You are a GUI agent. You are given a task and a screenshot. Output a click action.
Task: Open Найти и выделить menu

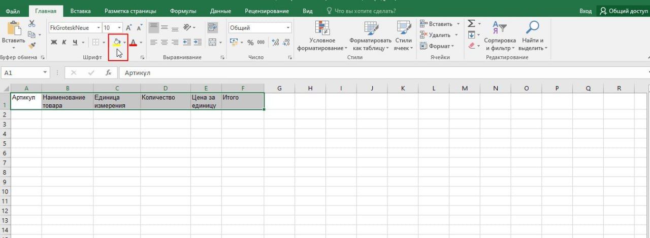[532, 36]
